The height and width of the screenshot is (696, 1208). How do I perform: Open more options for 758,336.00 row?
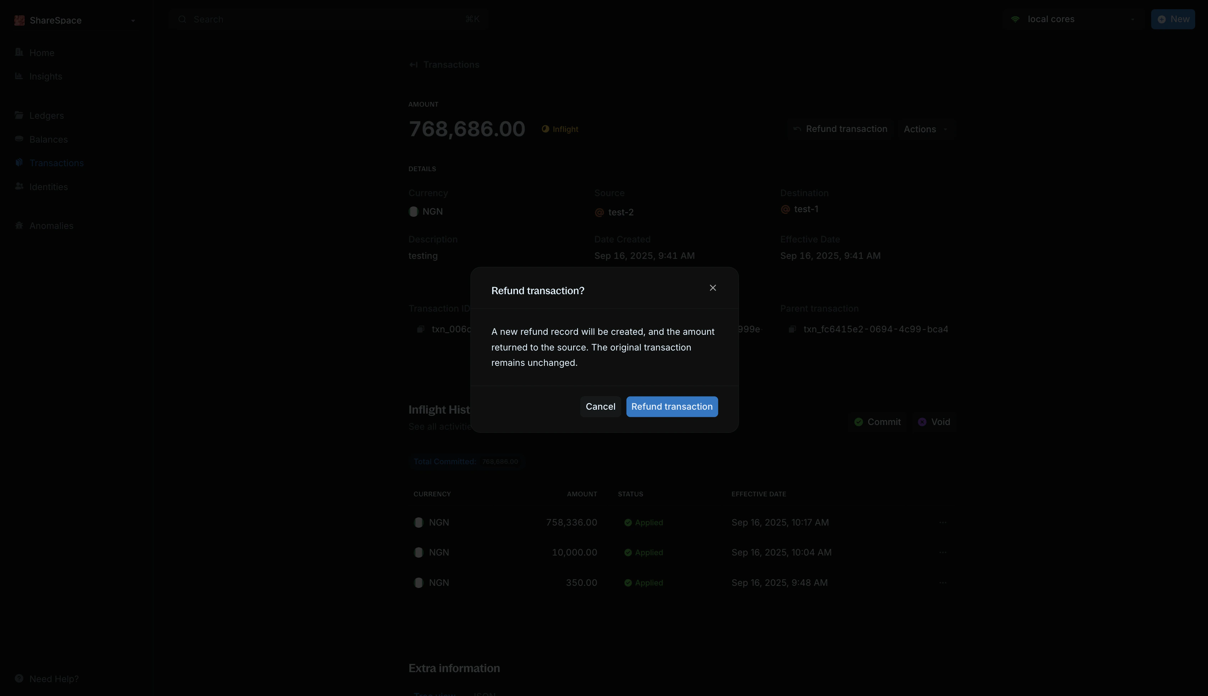coord(943,522)
